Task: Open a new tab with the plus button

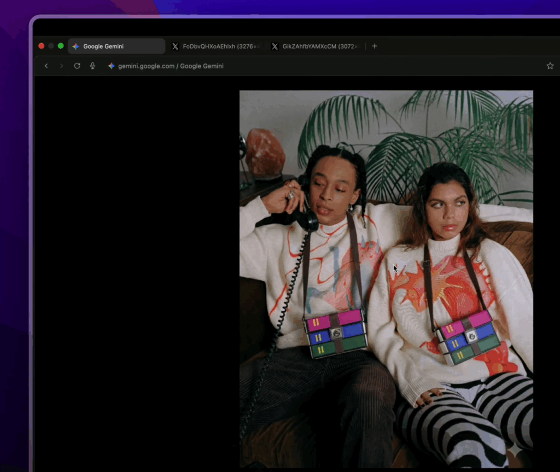Action: click(x=375, y=46)
